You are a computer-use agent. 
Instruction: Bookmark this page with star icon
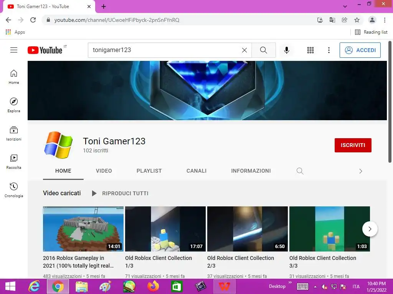tap(357, 20)
